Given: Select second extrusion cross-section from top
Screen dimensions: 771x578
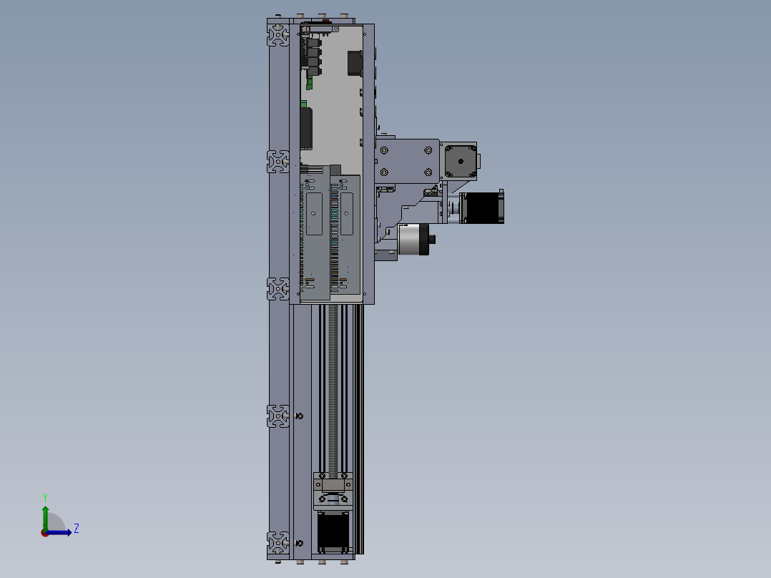Looking at the screenshot, I should click(x=278, y=162).
